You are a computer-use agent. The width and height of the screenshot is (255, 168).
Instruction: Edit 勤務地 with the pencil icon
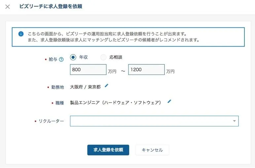pos(106,85)
